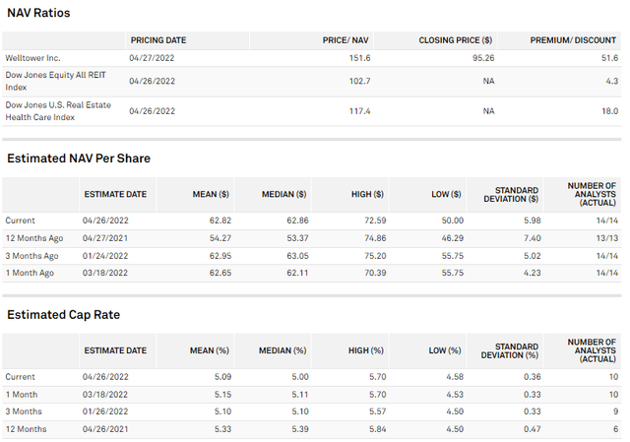The image size is (630, 442).
Task: Click Current cap rate mean 5.09
Action: click(222, 377)
